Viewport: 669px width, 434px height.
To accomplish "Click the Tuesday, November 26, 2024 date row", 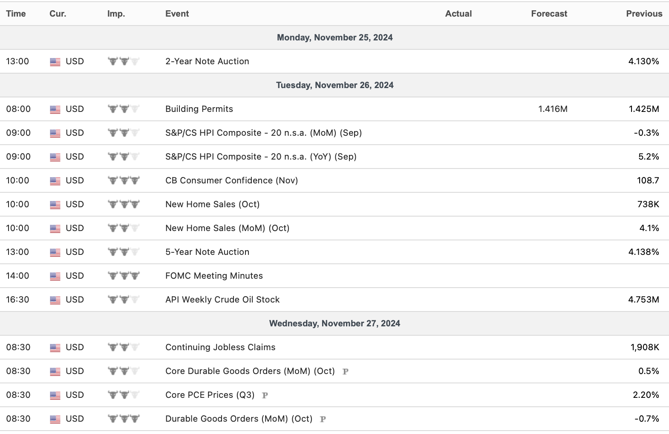I will point(334,85).
